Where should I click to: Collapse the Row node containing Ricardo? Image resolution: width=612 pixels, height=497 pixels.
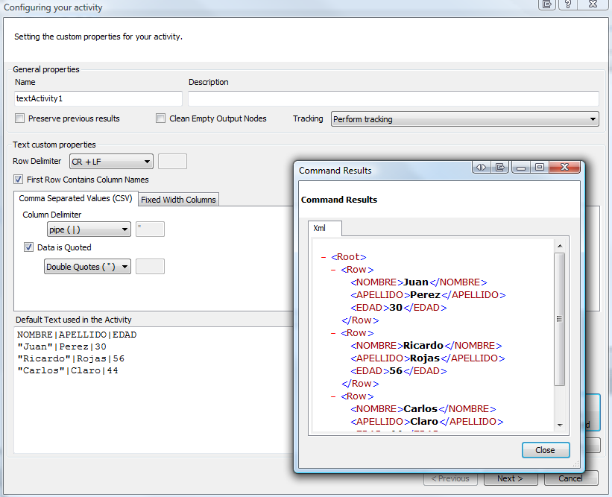tap(333, 333)
